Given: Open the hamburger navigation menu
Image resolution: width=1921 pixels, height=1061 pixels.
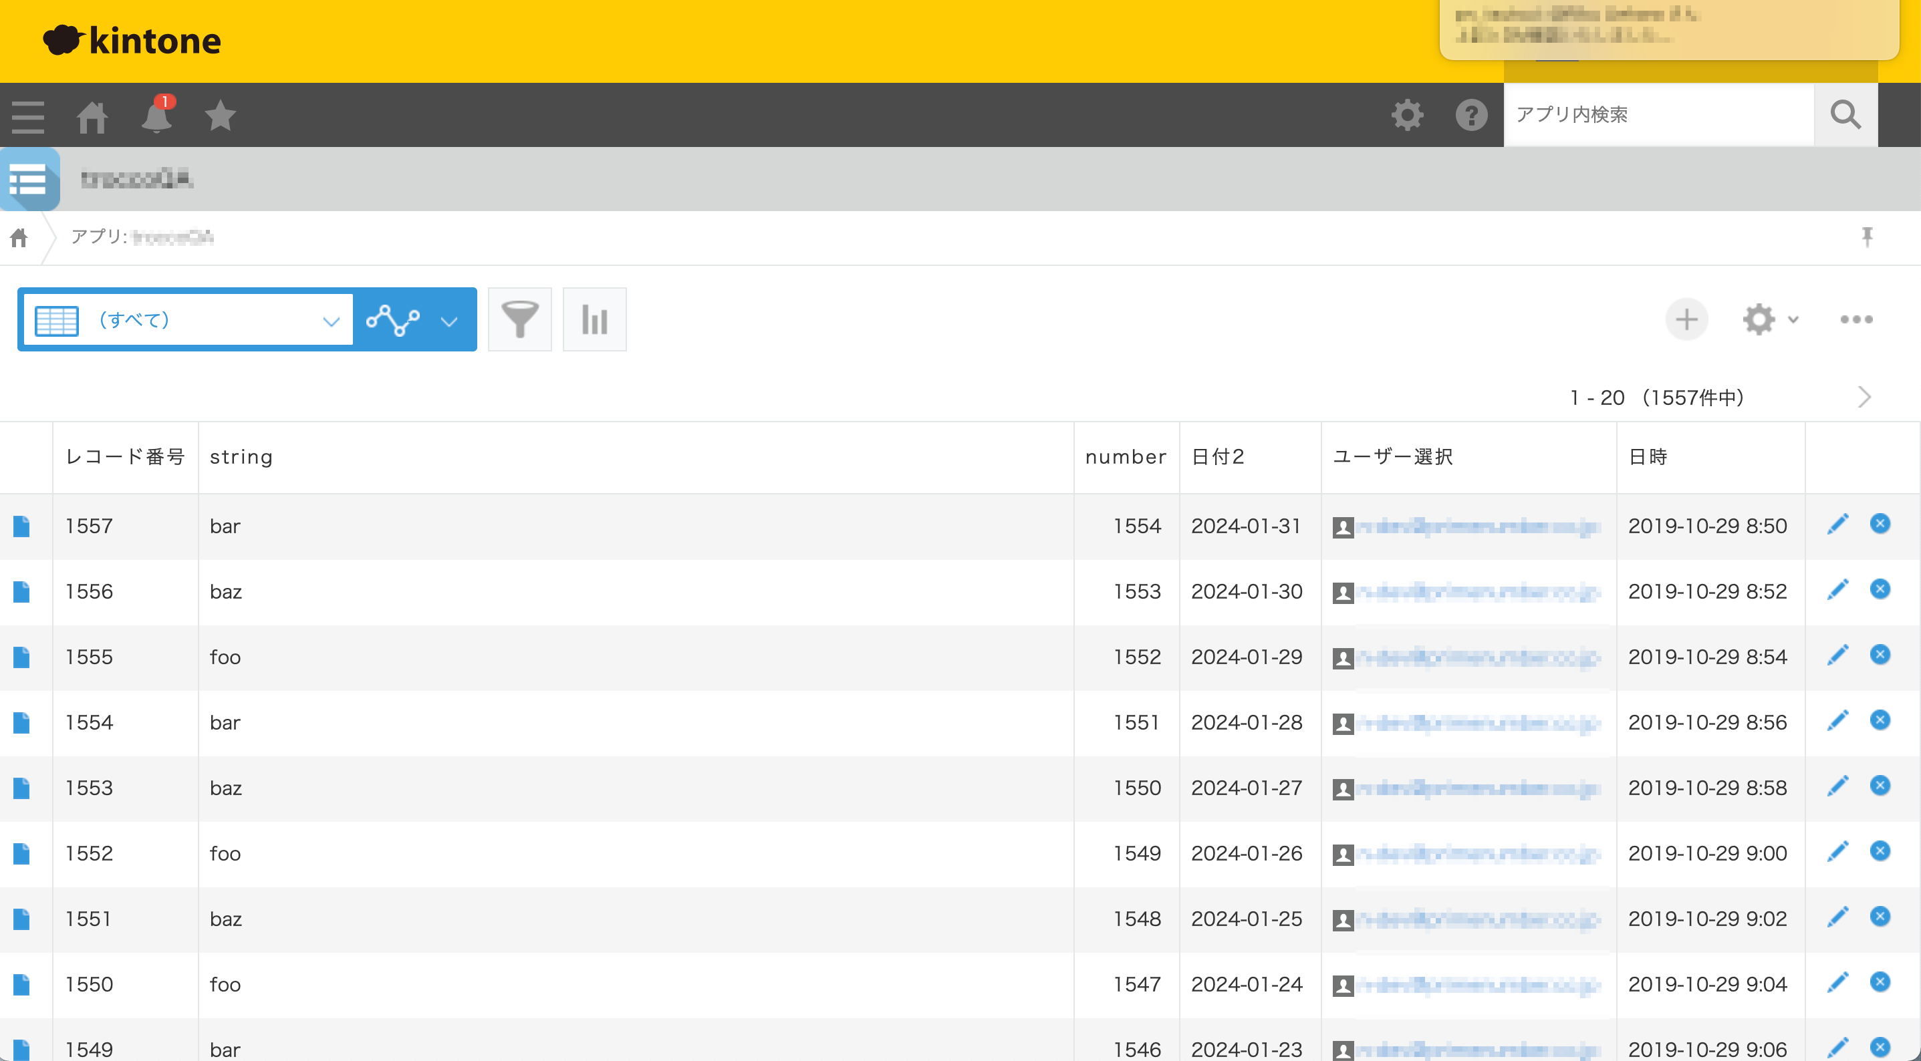Looking at the screenshot, I should click(x=28, y=116).
